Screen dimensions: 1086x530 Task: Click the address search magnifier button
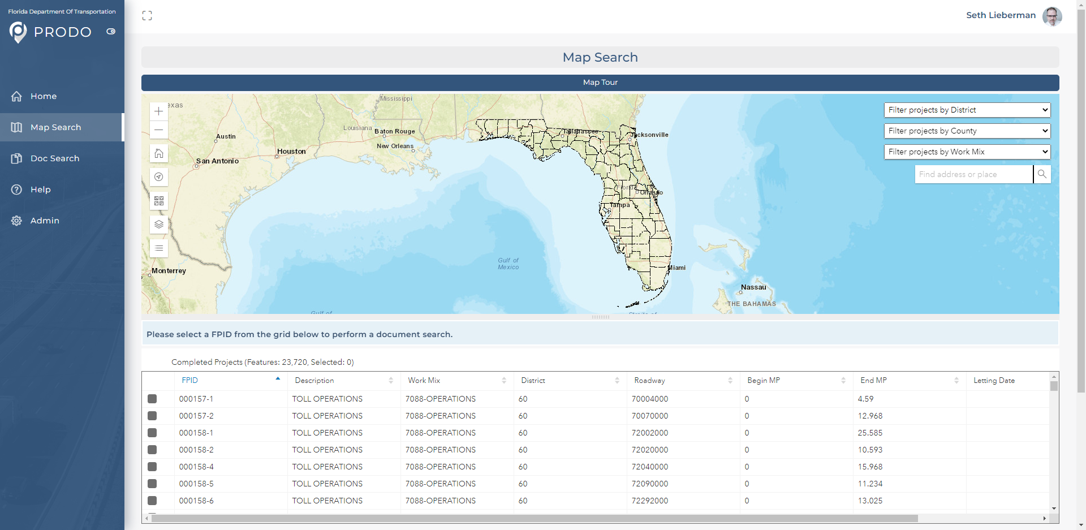pos(1042,174)
